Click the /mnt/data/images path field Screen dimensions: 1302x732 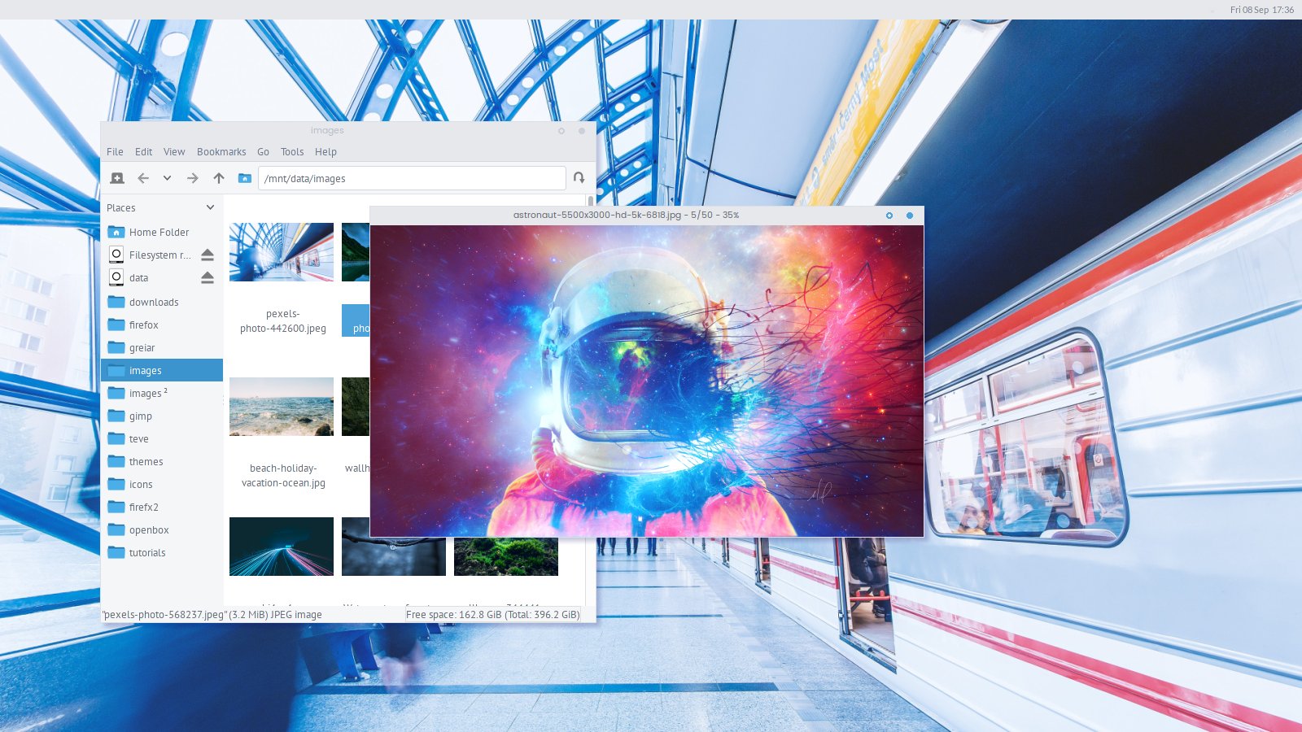tap(412, 178)
